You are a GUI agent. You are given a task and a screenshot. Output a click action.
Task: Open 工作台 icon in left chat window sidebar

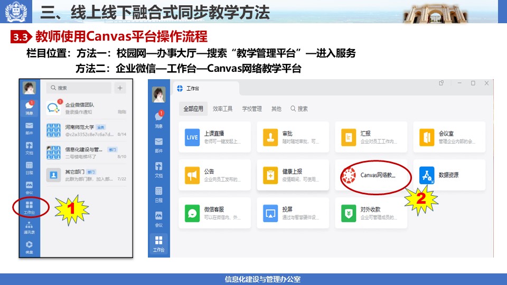pyautogui.click(x=29, y=207)
